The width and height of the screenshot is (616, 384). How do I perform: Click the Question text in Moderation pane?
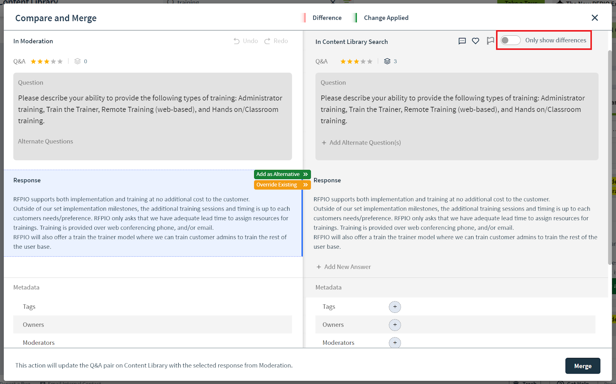150,110
